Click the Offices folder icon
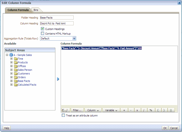The height and width of the screenshot is (132, 182). pyautogui.click(x=16, y=66)
